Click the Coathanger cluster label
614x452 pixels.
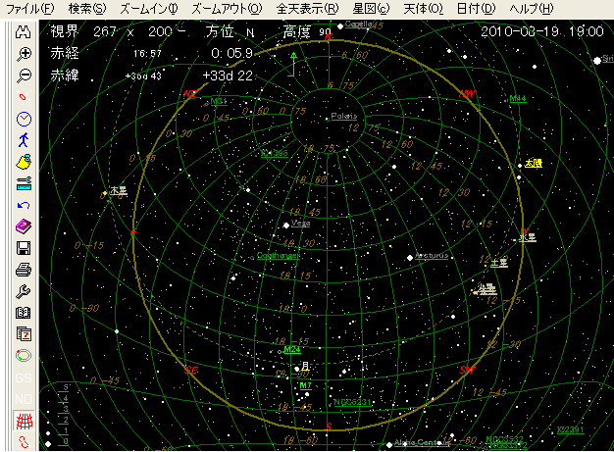click(278, 256)
